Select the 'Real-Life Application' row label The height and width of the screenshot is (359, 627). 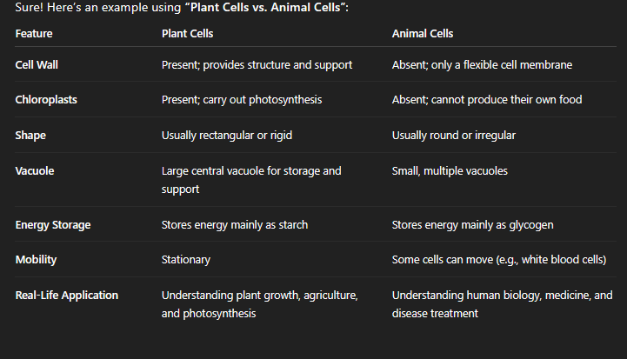pyautogui.click(x=67, y=296)
